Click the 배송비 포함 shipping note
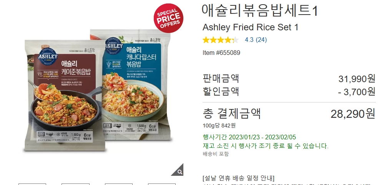The width and height of the screenshot is (389, 185). click(216, 154)
